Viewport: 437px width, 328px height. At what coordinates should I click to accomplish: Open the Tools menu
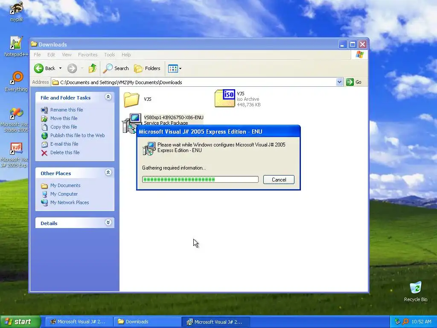coord(110,55)
